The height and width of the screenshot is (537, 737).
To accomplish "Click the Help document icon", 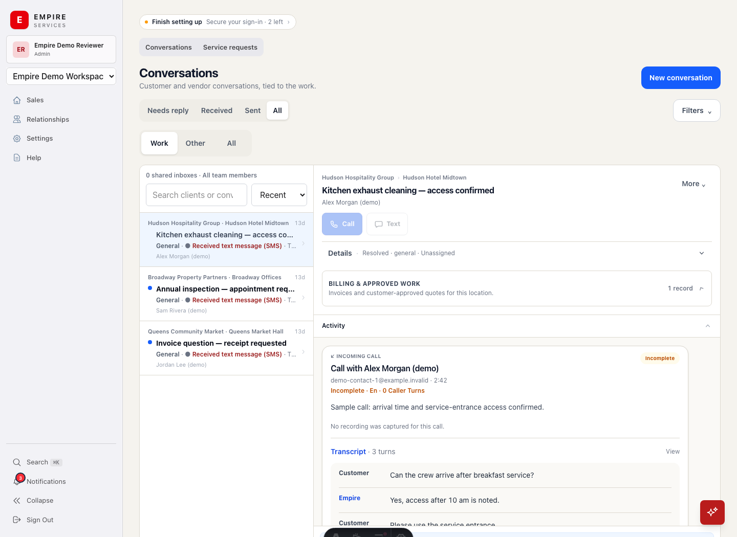I will click(x=17, y=158).
